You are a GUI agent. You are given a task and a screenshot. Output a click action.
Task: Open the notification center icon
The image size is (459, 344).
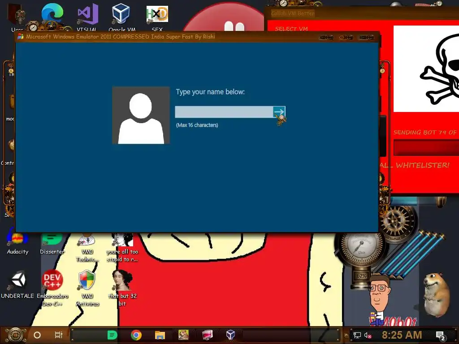click(441, 336)
